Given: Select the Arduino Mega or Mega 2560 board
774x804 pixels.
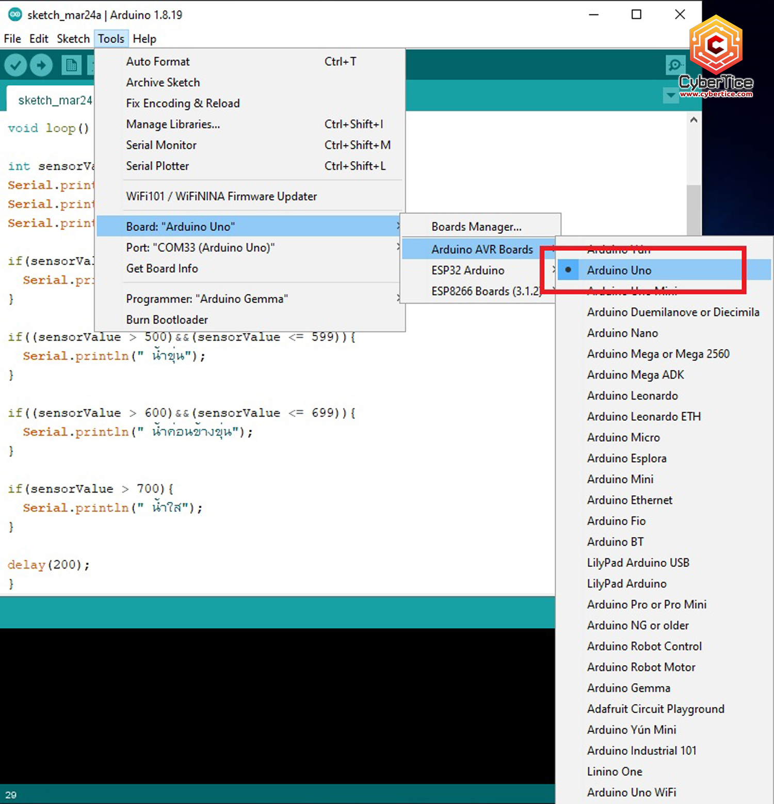Looking at the screenshot, I should (658, 354).
